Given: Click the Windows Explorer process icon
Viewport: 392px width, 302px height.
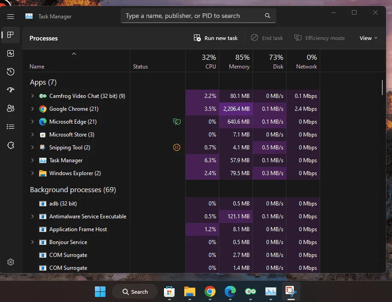Looking at the screenshot, I should pos(43,173).
